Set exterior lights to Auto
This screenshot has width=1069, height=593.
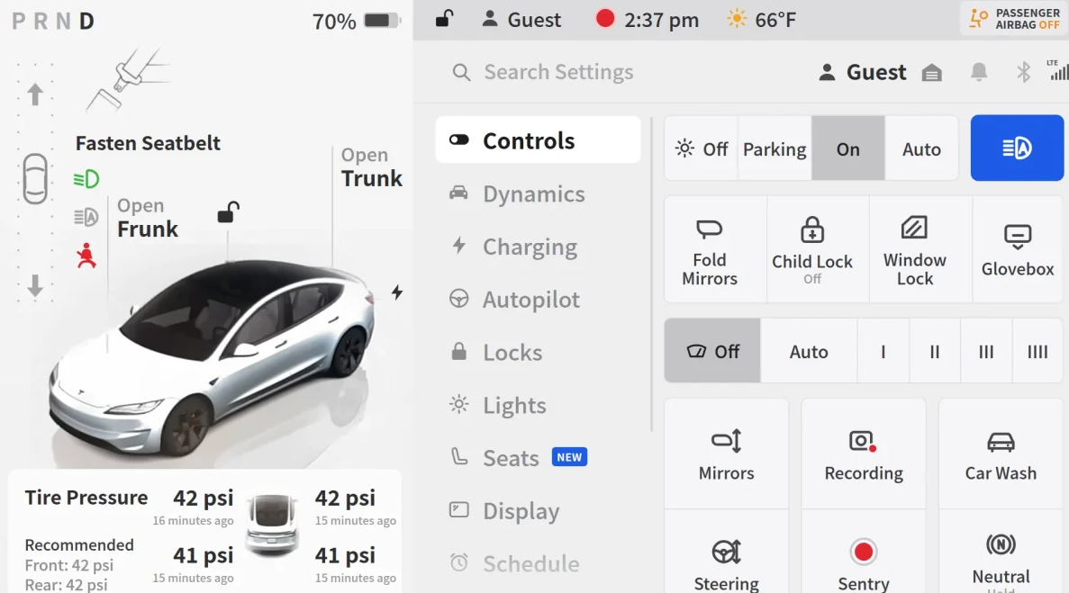(921, 148)
